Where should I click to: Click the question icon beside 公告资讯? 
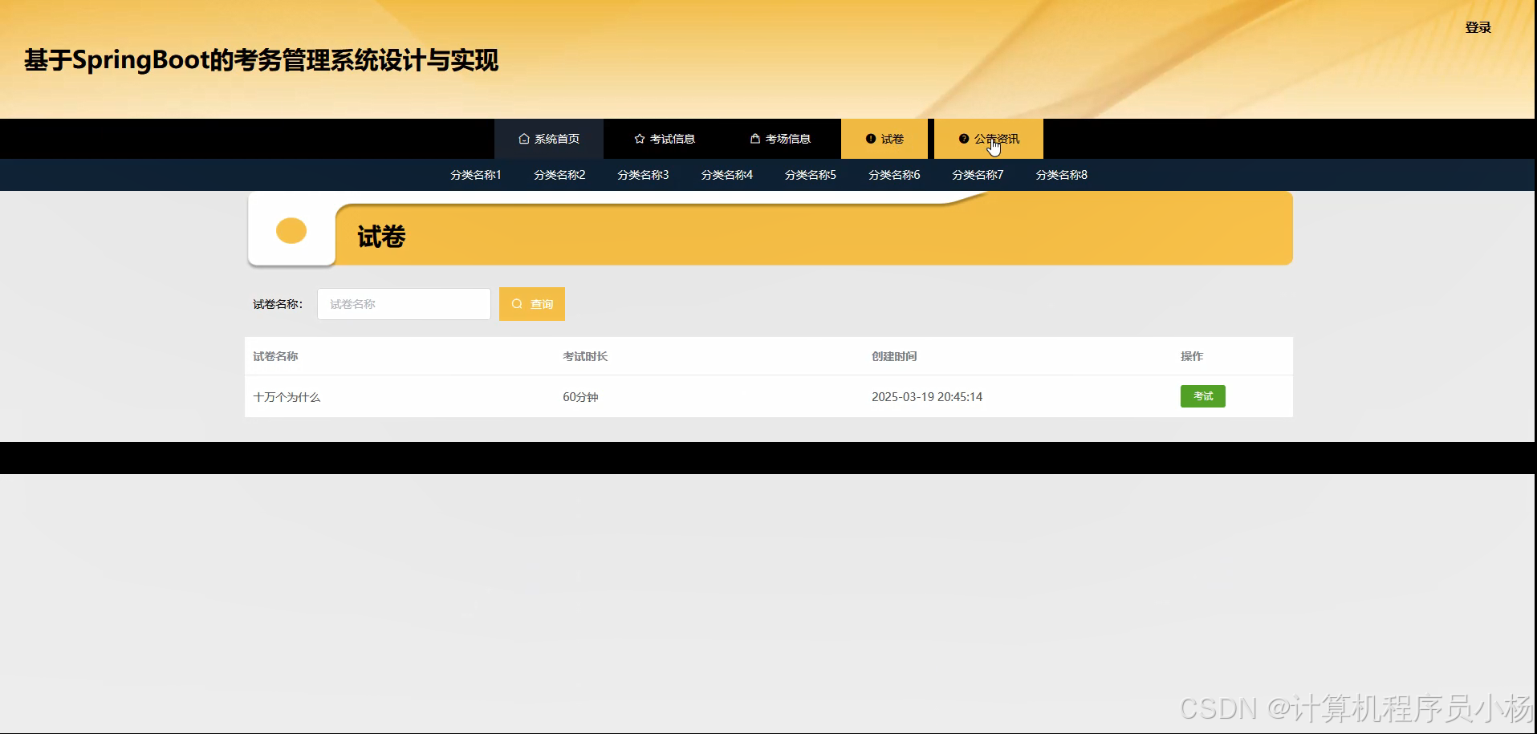[964, 139]
